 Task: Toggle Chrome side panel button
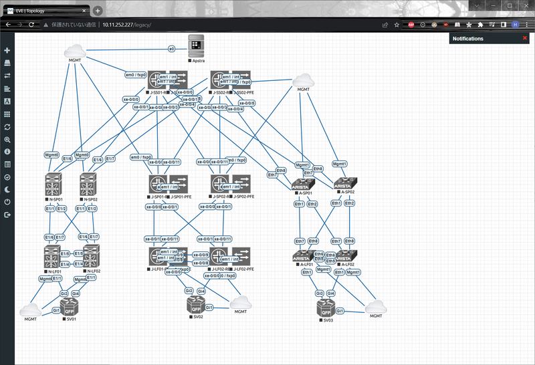503,25
